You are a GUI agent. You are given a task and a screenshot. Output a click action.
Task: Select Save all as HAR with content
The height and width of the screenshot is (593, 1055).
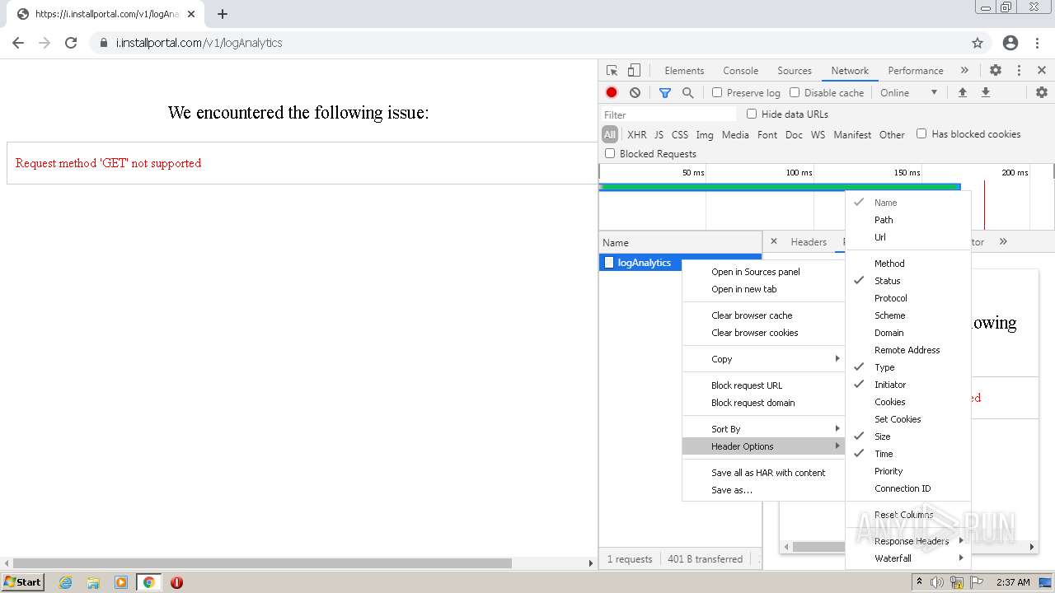764,473
